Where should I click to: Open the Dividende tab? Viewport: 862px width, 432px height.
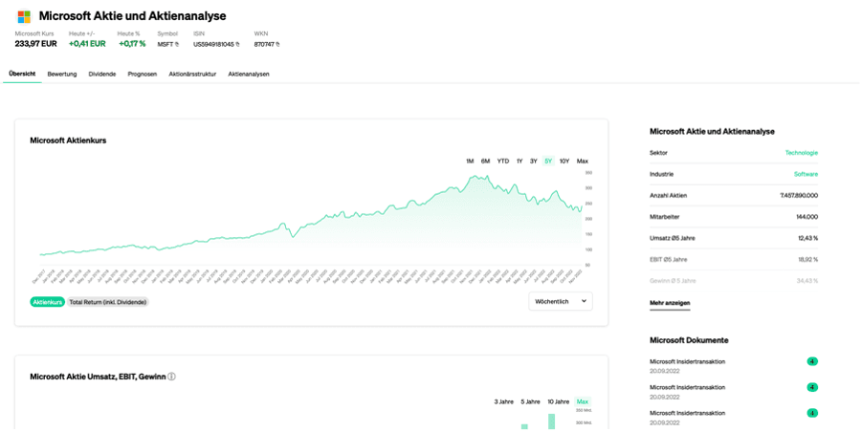click(102, 74)
